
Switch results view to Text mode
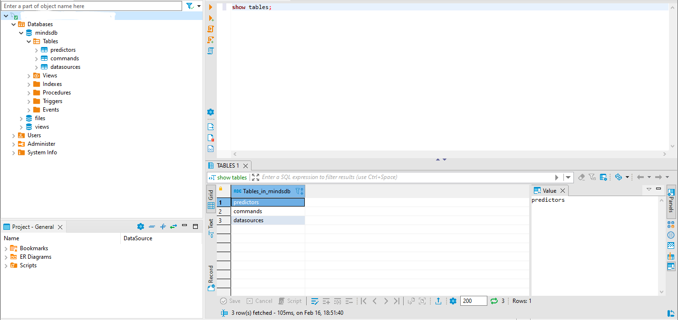(x=211, y=227)
